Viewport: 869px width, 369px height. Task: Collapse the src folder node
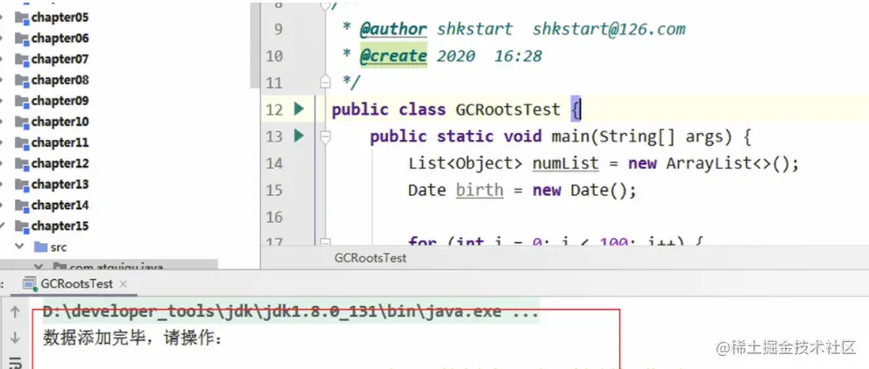pyautogui.click(x=19, y=247)
